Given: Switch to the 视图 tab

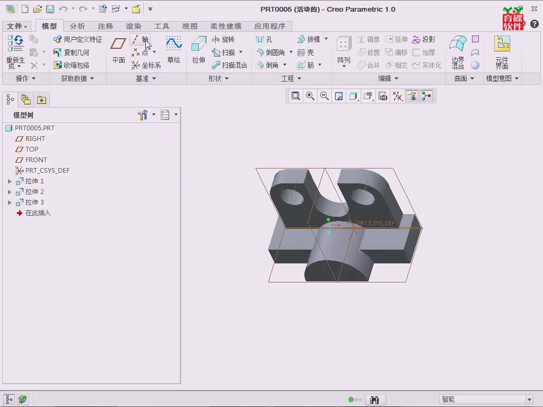Looking at the screenshot, I should (x=190, y=26).
